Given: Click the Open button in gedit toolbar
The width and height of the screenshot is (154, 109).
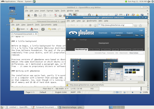Looking at the screenshot, I should pyautogui.click(x=21, y=29).
